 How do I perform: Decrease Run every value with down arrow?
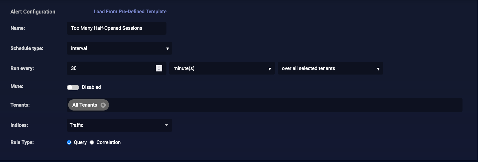[159, 70]
